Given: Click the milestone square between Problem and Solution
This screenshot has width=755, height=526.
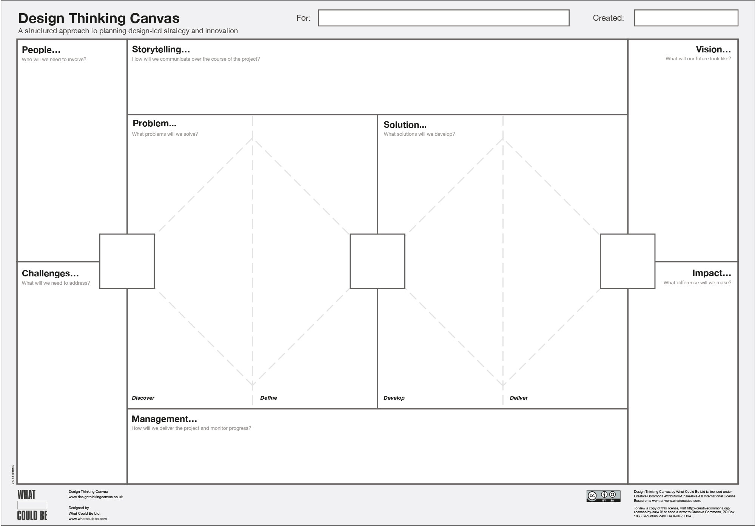Looking at the screenshot, I should [x=377, y=261].
